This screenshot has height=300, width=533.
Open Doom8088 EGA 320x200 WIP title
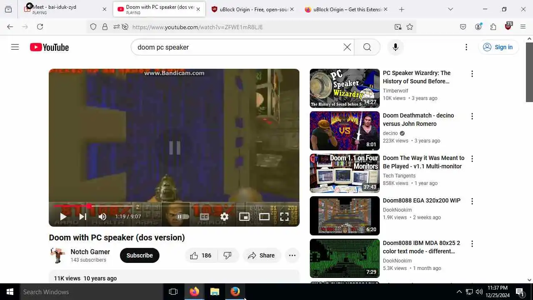point(421,200)
